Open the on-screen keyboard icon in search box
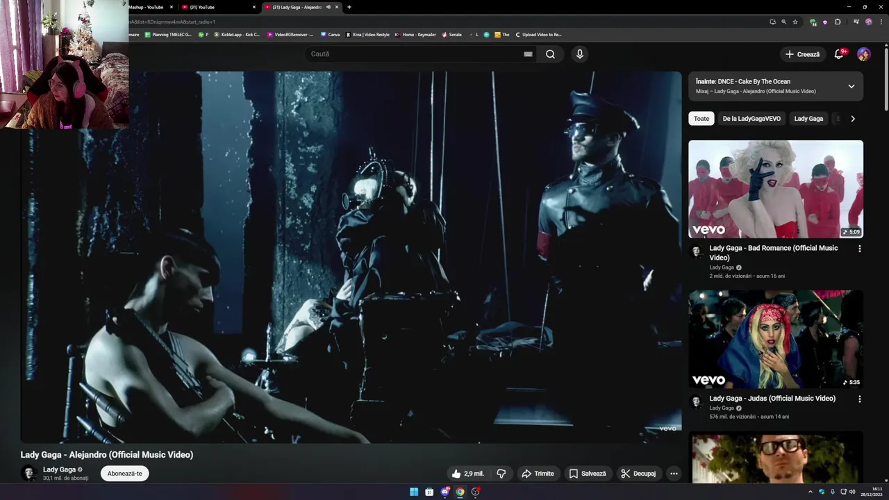The image size is (889, 500). coord(528,54)
